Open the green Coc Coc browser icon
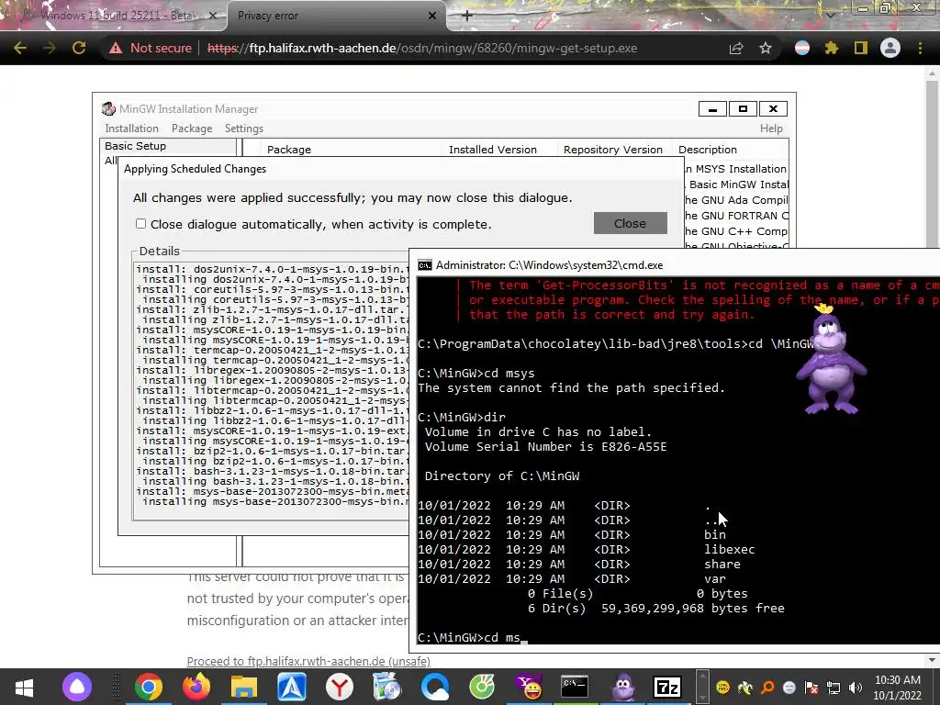The height and width of the screenshot is (705, 940). pyautogui.click(x=482, y=687)
